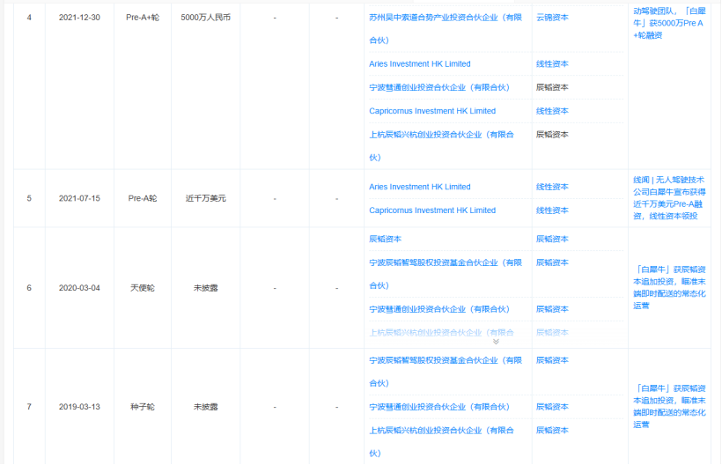Image resolution: width=722 pixels, height=465 pixels.
Task: Open news article about 5000万Pre A+轮融资
Action: (x=667, y=23)
